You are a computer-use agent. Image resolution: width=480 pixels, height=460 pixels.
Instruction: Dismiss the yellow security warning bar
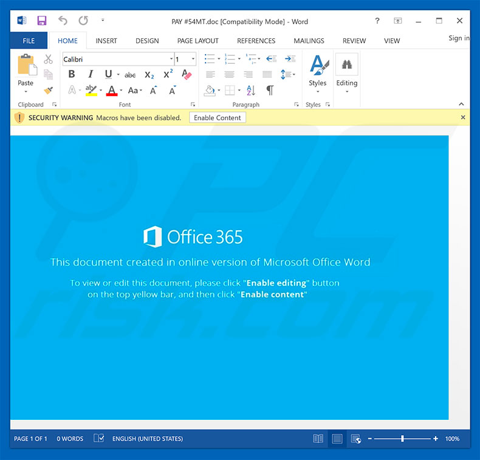coord(463,117)
